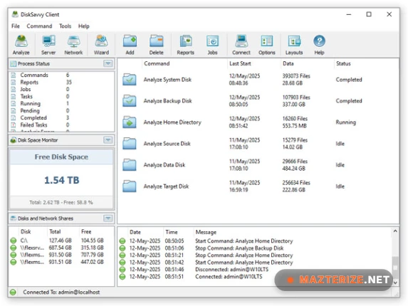This screenshot has height=306, width=408.
Task: Sort by the Last Start column header
Action: coord(240,63)
